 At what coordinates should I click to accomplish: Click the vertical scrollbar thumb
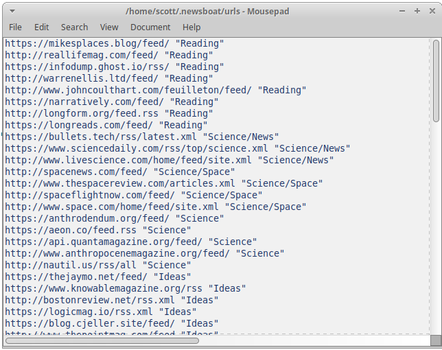coord(436,80)
